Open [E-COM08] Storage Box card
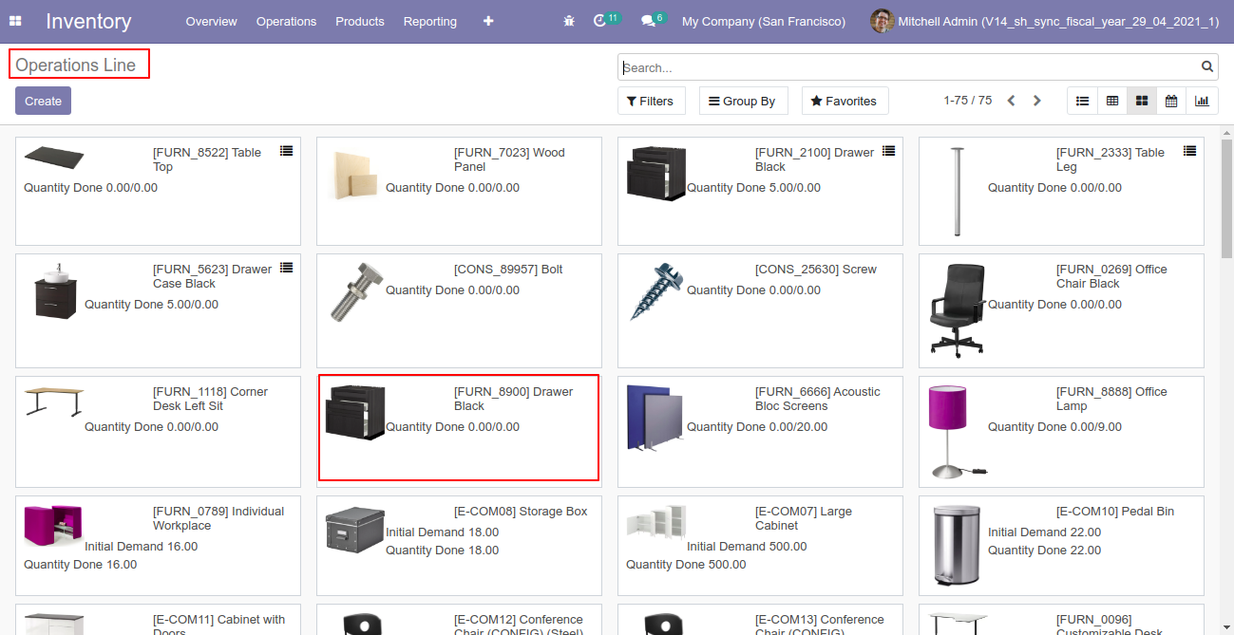The height and width of the screenshot is (635, 1234). click(459, 545)
